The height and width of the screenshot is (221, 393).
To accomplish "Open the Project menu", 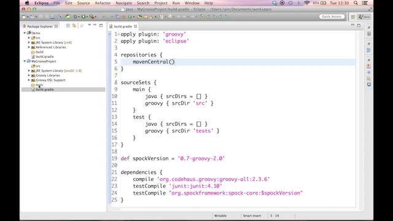I will [161, 3].
